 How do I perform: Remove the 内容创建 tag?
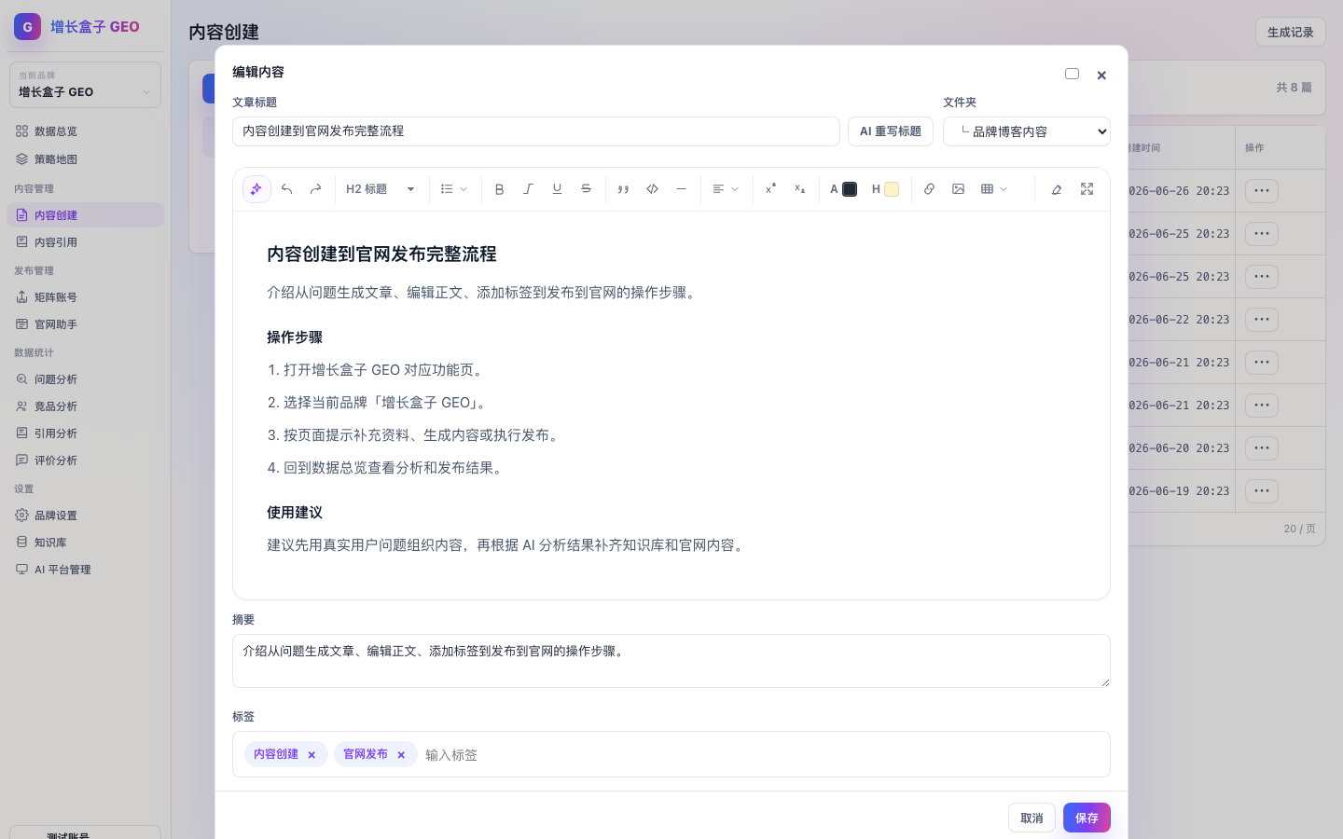pyautogui.click(x=312, y=755)
